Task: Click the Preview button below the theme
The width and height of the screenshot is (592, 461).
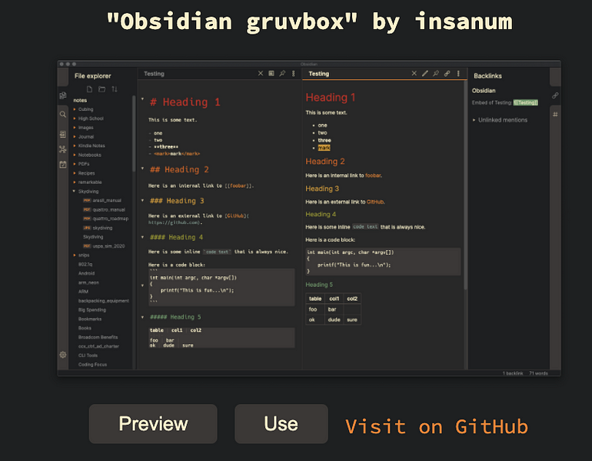Action: (153, 423)
